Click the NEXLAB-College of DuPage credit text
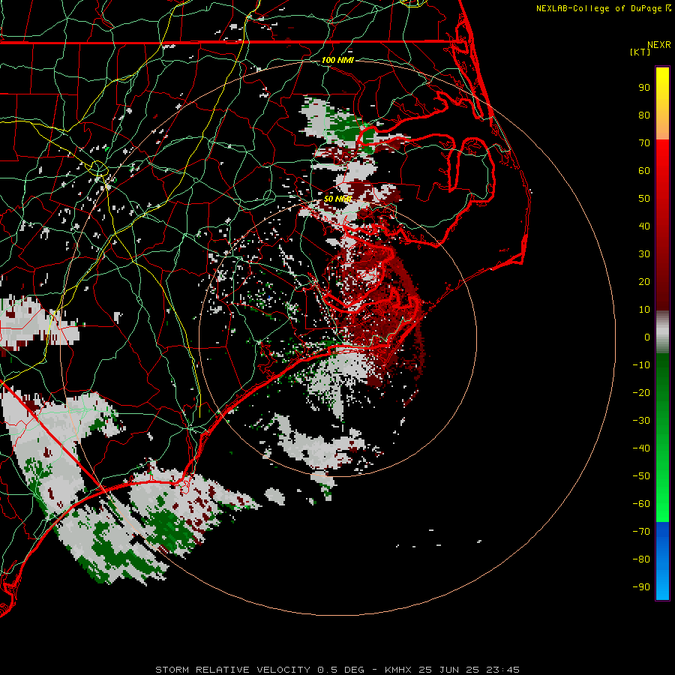 pos(600,8)
